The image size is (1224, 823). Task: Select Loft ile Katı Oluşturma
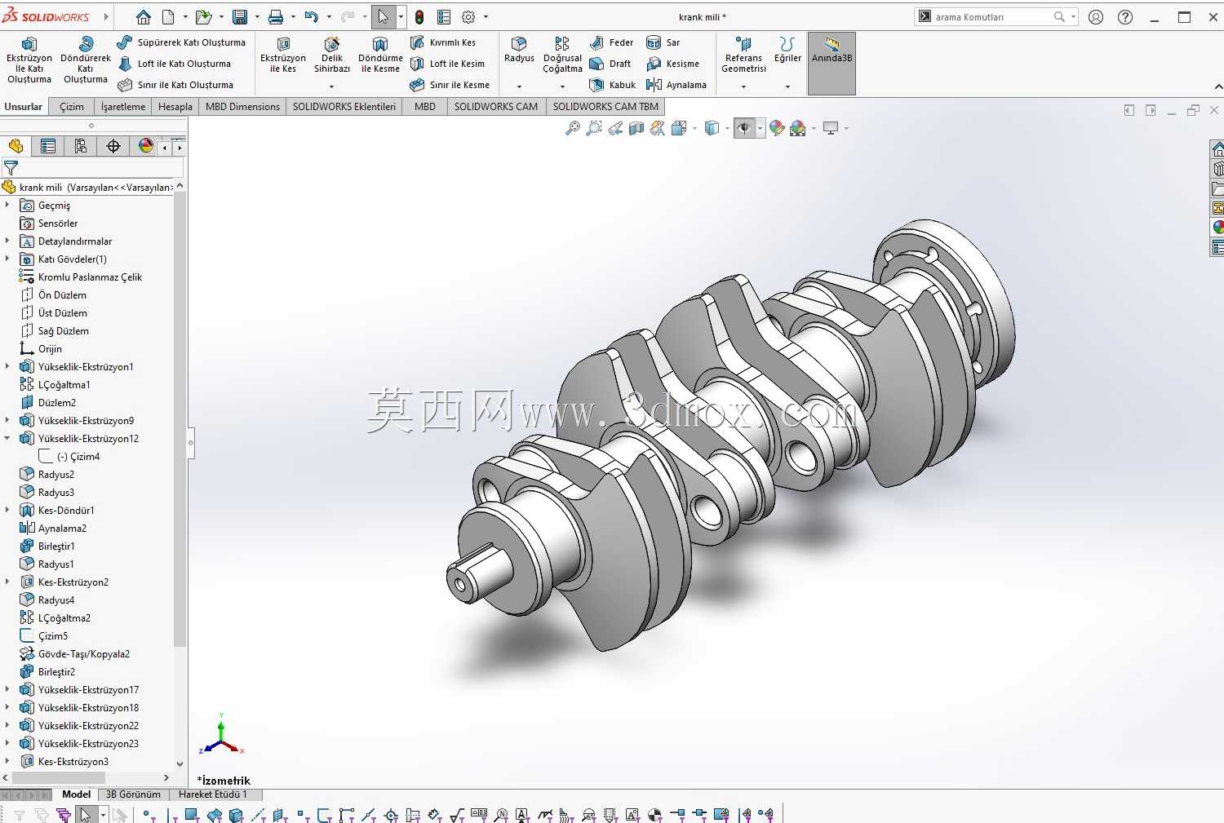[x=175, y=64]
